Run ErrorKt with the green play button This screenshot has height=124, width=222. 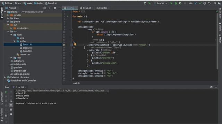171,3
